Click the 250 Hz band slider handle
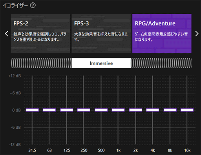 (x=84, y=110)
